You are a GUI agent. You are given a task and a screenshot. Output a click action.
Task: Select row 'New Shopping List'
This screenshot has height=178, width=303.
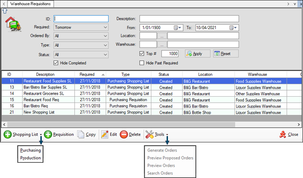151,112
